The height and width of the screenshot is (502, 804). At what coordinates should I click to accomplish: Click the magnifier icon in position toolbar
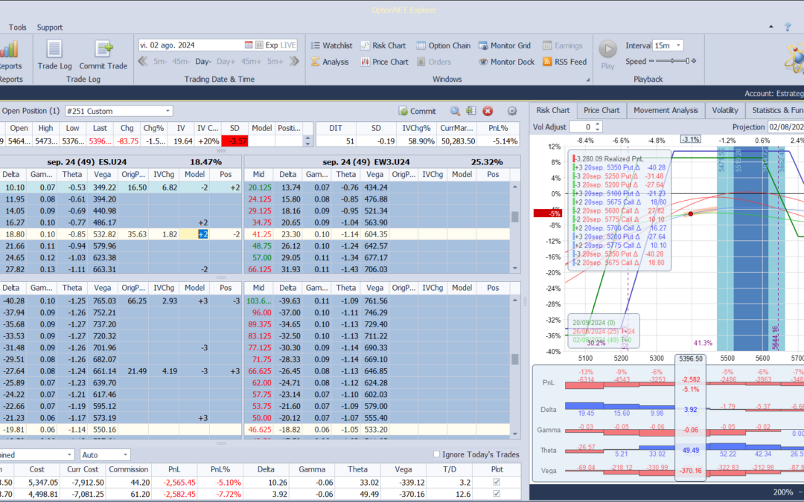click(455, 111)
